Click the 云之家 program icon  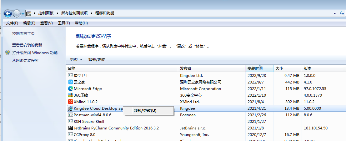tap(71, 82)
